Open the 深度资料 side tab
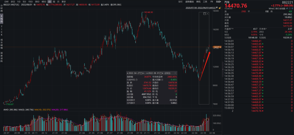Screen dimensions: 294x135 click(x=1, y=57)
